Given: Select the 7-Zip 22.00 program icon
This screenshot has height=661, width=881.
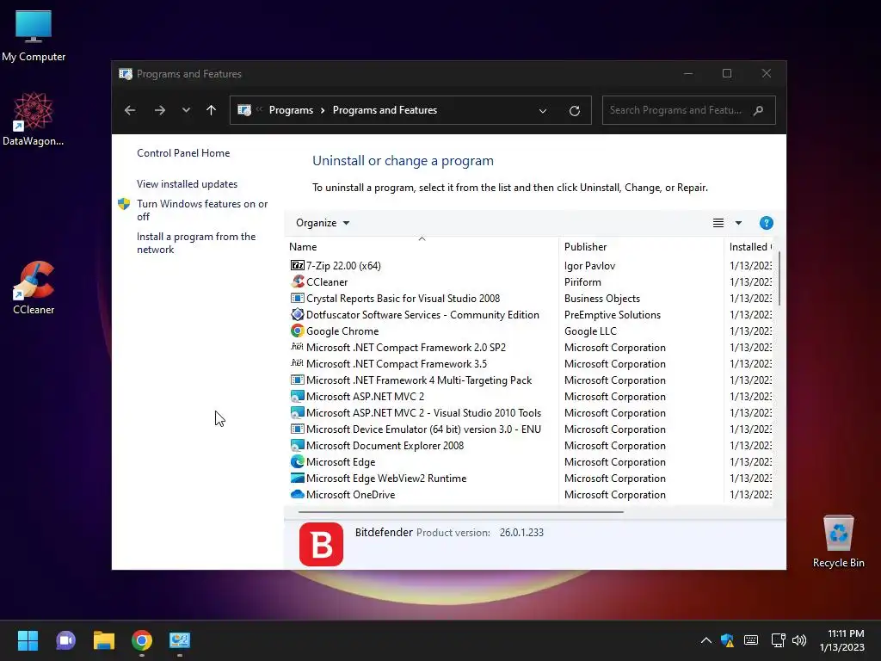Looking at the screenshot, I should tap(297, 265).
